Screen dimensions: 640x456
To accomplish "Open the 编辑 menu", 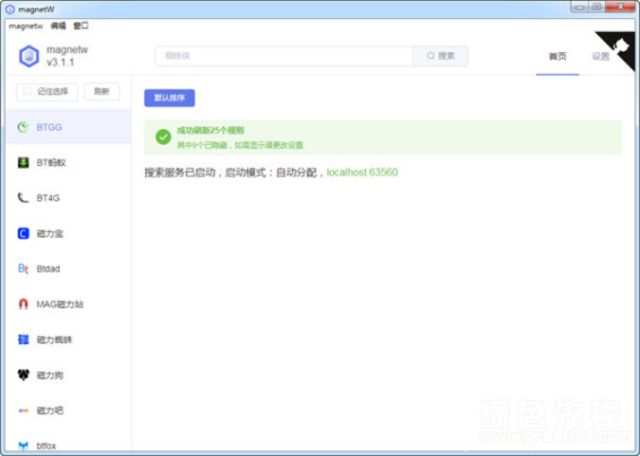I will pos(58,26).
